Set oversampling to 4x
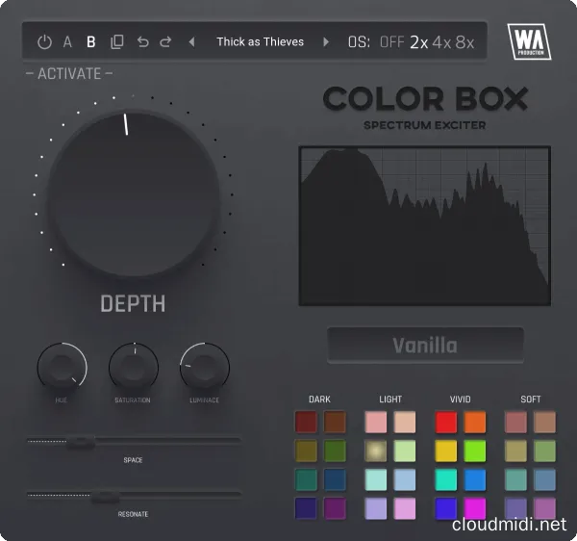 (x=441, y=42)
